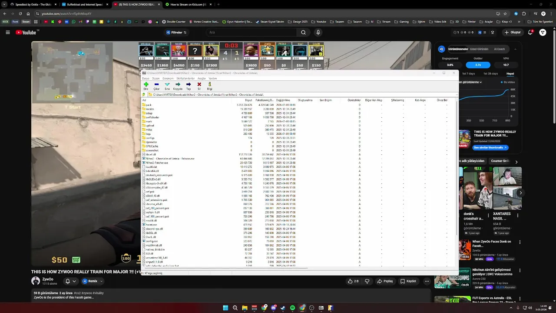Open the Araçlar menu in 7-Zip
This screenshot has height=313, width=556.
(x=202, y=78)
